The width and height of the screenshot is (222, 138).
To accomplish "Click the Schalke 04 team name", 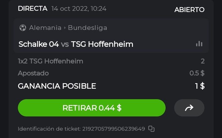I will click(x=38, y=44).
